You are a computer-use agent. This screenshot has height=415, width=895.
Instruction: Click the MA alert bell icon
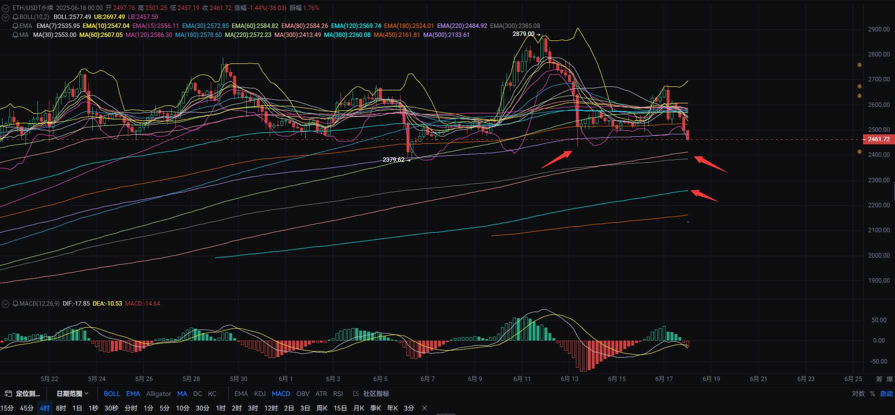(15, 35)
